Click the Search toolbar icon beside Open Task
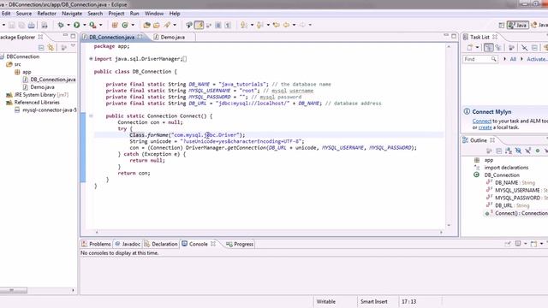The width and height of the screenshot is (548, 308). click(167, 25)
